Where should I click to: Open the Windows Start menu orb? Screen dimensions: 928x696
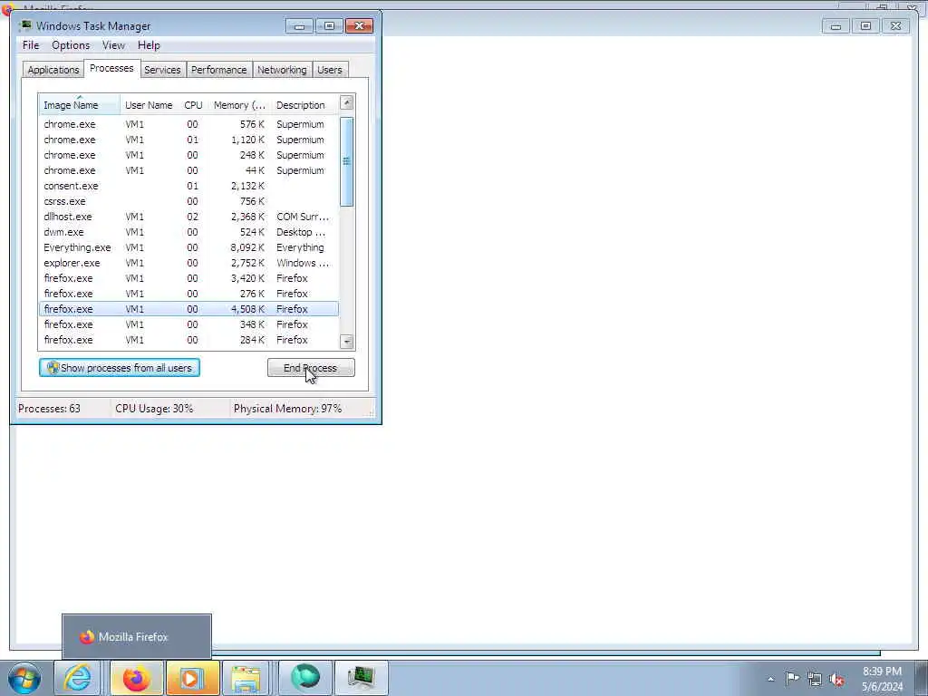pos(24,678)
